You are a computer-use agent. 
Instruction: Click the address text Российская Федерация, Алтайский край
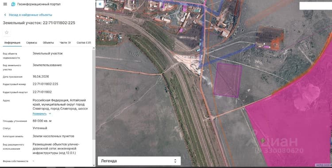60,104
